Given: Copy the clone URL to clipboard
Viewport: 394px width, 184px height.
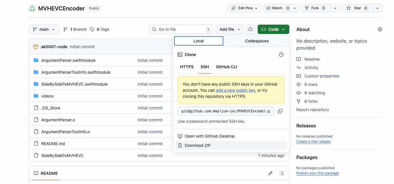Looking at the screenshot, I should pyautogui.click(x=280, y=111).
